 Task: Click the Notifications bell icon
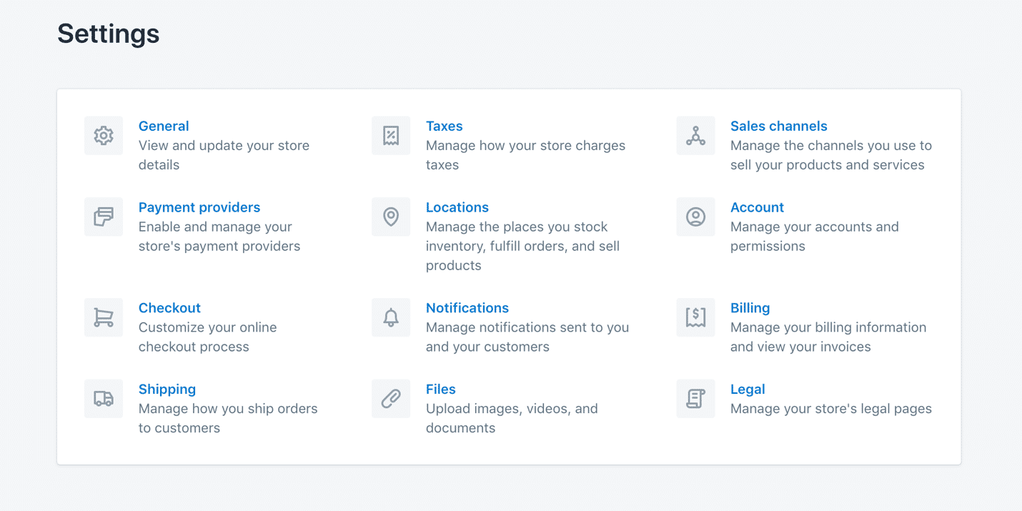pos(391,318)
